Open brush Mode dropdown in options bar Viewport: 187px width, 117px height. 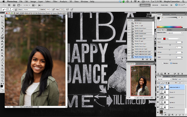pos(31,9)
